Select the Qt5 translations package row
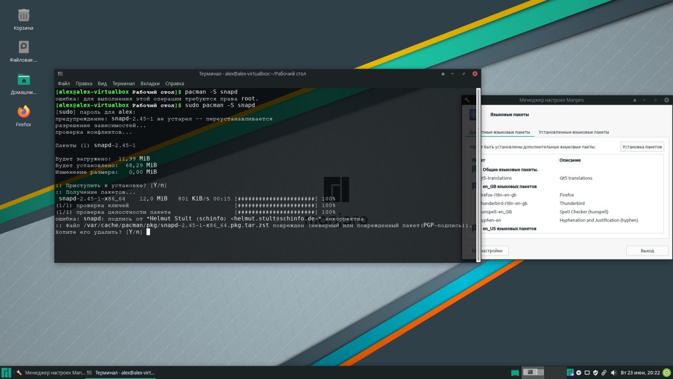673x379 pixels. click(567, 178)
